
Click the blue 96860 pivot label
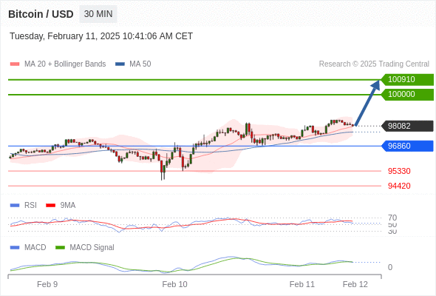pos(407,146)
